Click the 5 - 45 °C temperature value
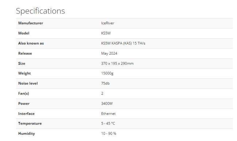The image size is (237, 141). click(108, 124)
